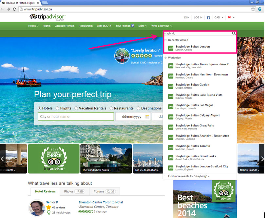Viewport: 265px width, 218px height.
Task: Click Find more results for "staybridg"
Action: (189, 176)
